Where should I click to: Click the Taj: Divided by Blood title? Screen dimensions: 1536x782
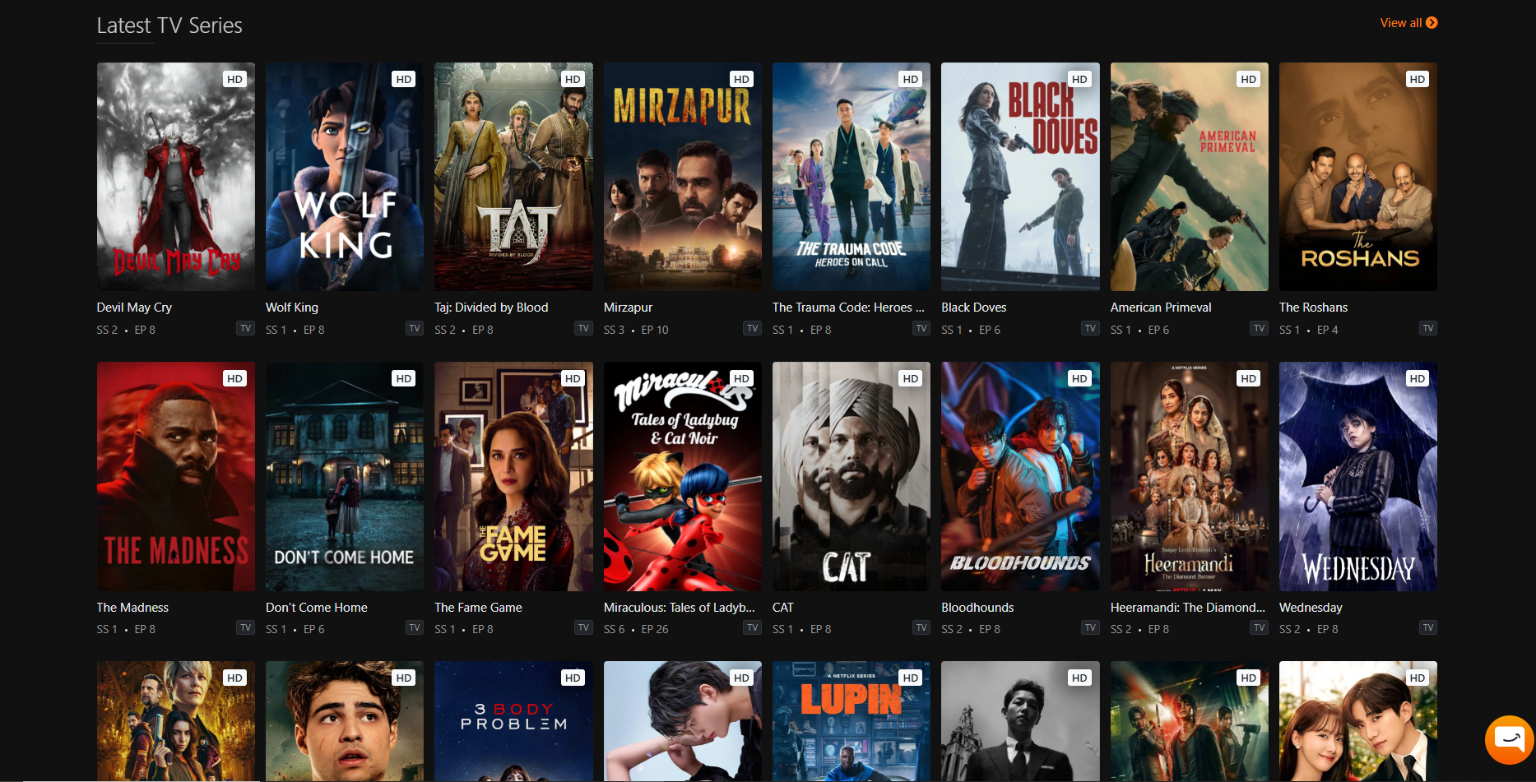pos(491,308)
